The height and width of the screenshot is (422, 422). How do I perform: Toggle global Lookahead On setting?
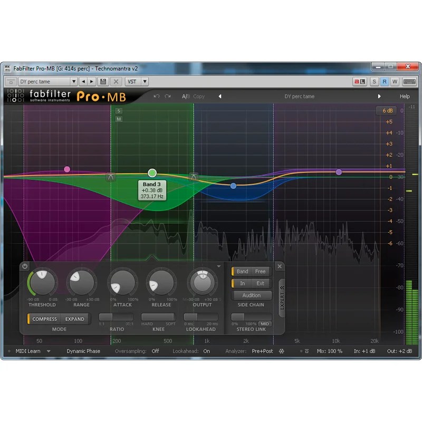[x=206, y=351]
